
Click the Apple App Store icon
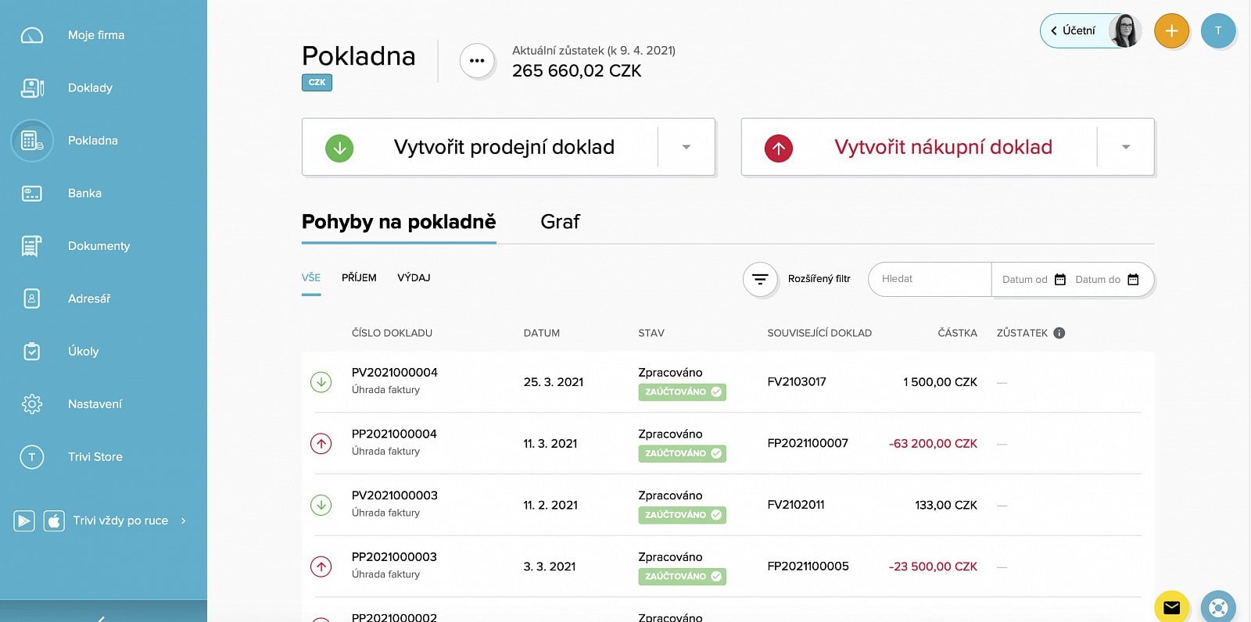pyautogui.click(x=54, y=520)
